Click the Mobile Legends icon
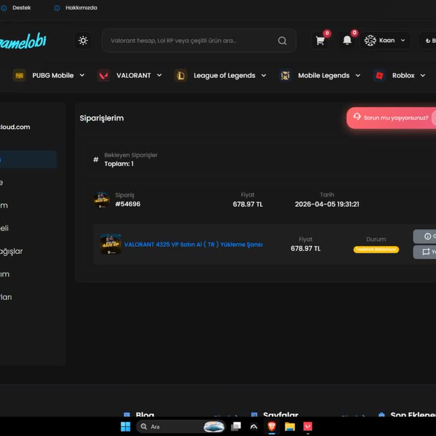Screen dimensions: 436x436 coord(285,76)
